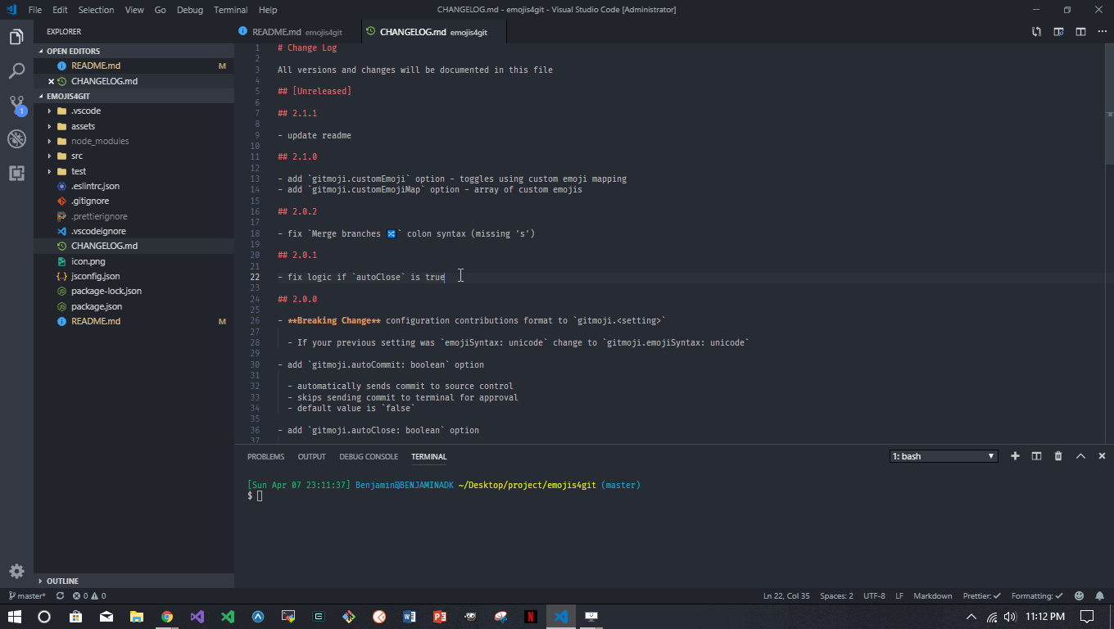Switch to the Debug Console tab

tap(369, 456)
